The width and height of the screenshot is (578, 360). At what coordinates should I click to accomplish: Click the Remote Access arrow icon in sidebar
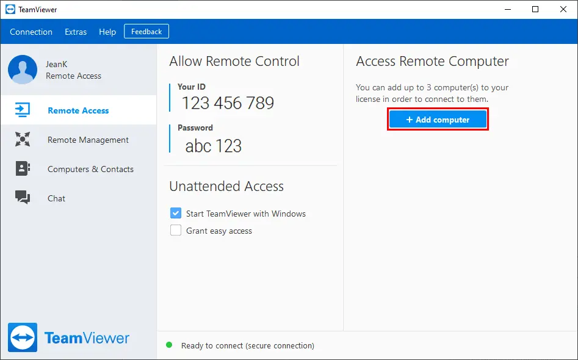(23, 110)
